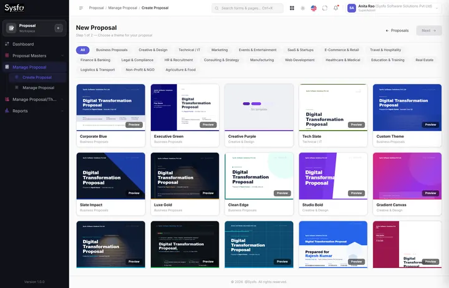Viewport: 449px width, 288px height.
Task: Filter by Technical / IT
Action: click(190, 50)
